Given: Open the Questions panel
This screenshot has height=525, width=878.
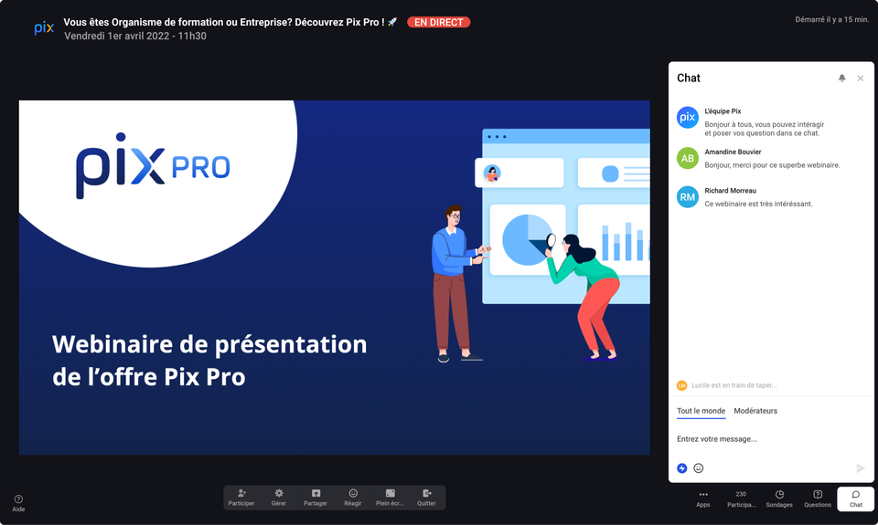Looking at the screenshot, I should pos(818,499).
